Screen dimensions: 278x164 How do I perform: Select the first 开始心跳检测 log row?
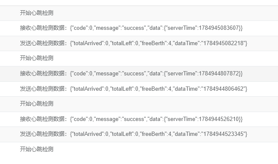[139, 13]
